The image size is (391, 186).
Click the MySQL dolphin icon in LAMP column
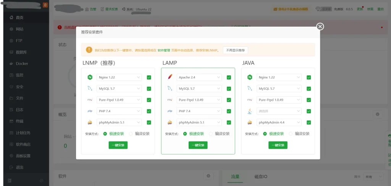(x=170, y=88)
